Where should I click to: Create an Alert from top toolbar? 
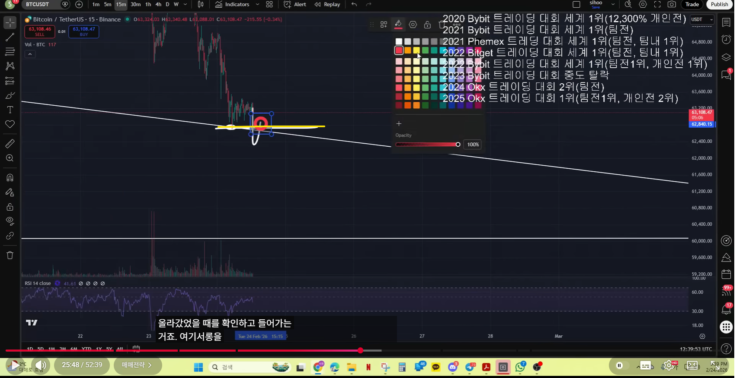tap(295, 4)
